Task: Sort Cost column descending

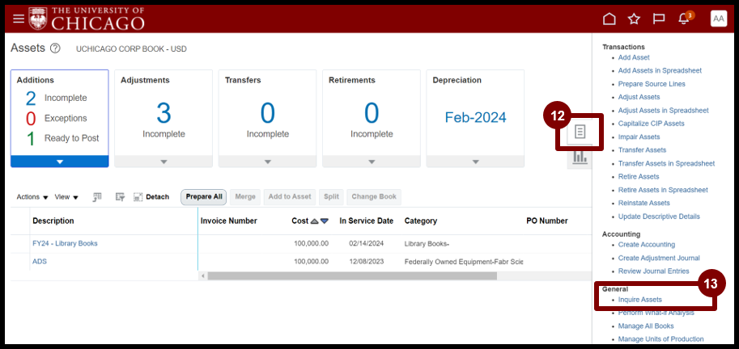Action: tap(325, 221)
